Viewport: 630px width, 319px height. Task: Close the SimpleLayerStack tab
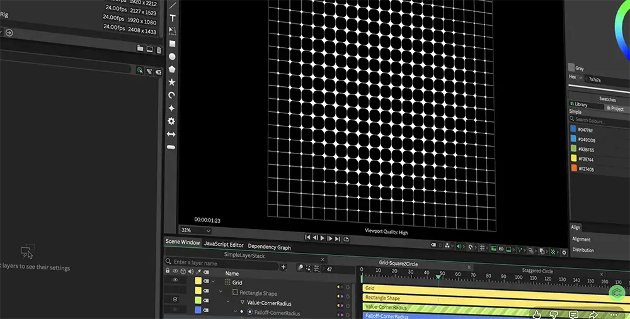(x=322, y=260)
